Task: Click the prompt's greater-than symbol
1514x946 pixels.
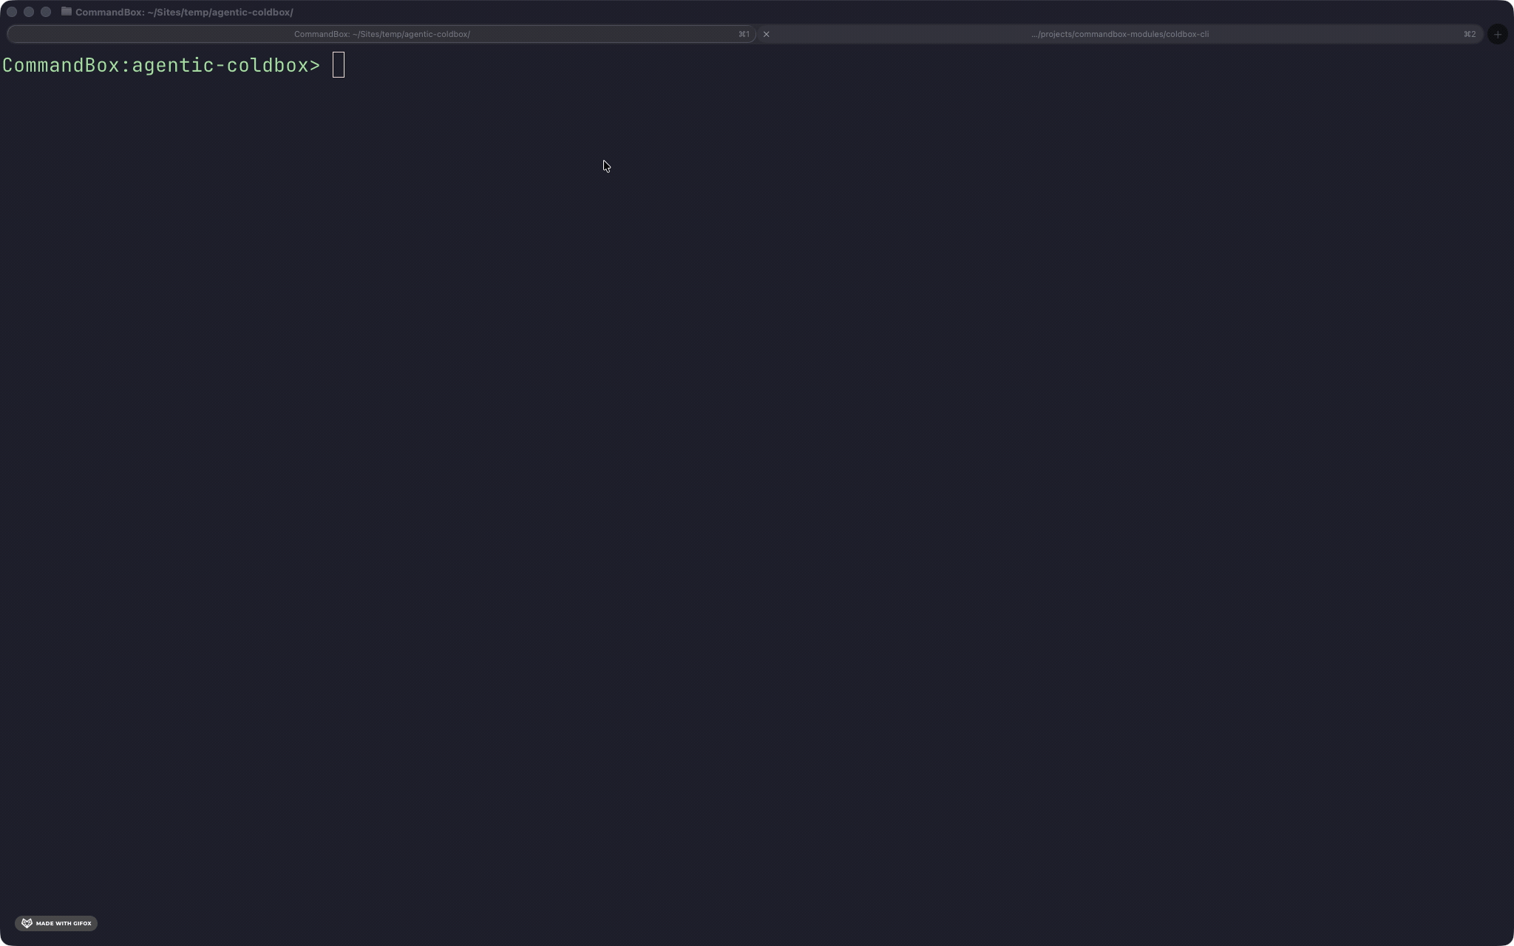Action: (315, 65)
